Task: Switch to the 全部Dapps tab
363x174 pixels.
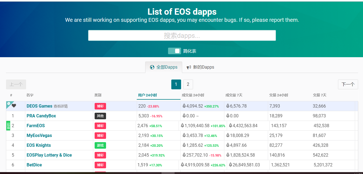Action: coord(164,67)
